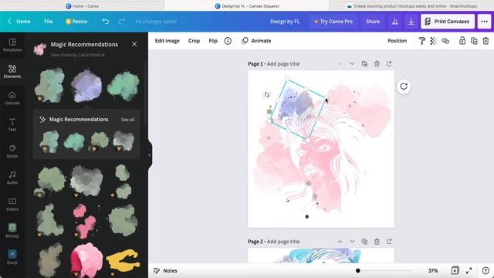
Task: Click View more by author link
Action: coord(78,55)
